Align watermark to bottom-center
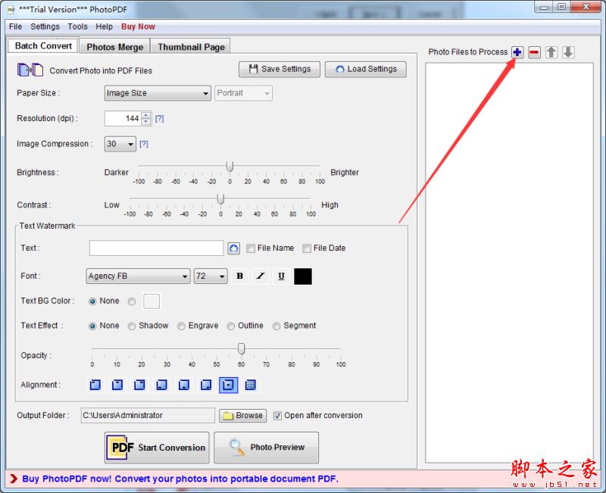Viewport: 606px width, 493px height. [184, 385]
